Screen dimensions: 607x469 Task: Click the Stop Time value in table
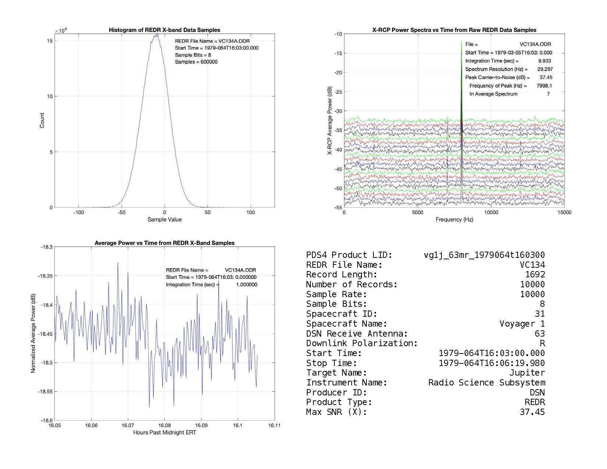(x=491, y=363)
